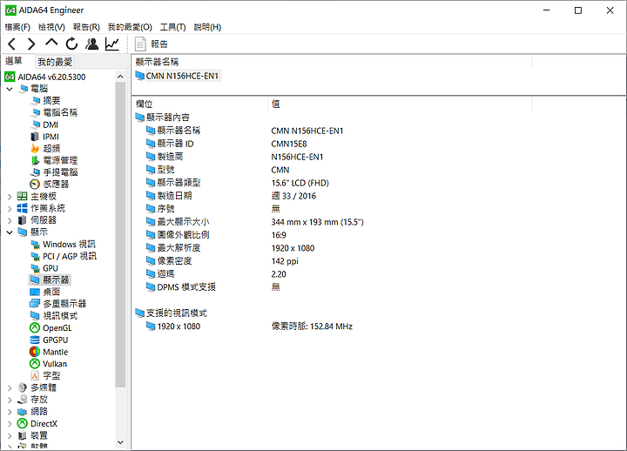Open the 檔案(F) menu

[x=17, y=27]
